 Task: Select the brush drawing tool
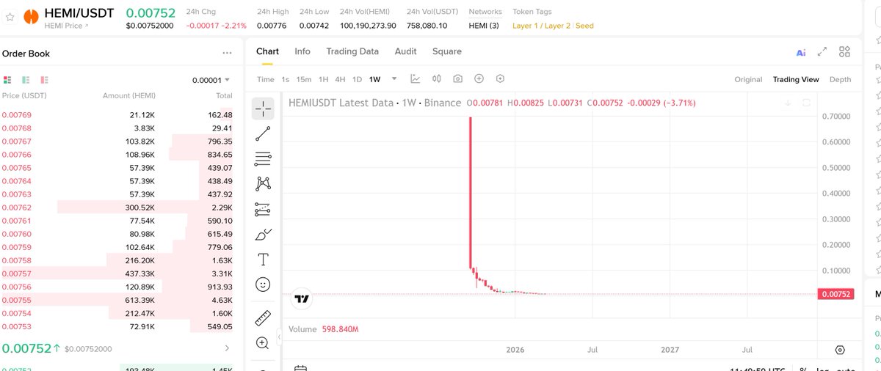[263, 235]
